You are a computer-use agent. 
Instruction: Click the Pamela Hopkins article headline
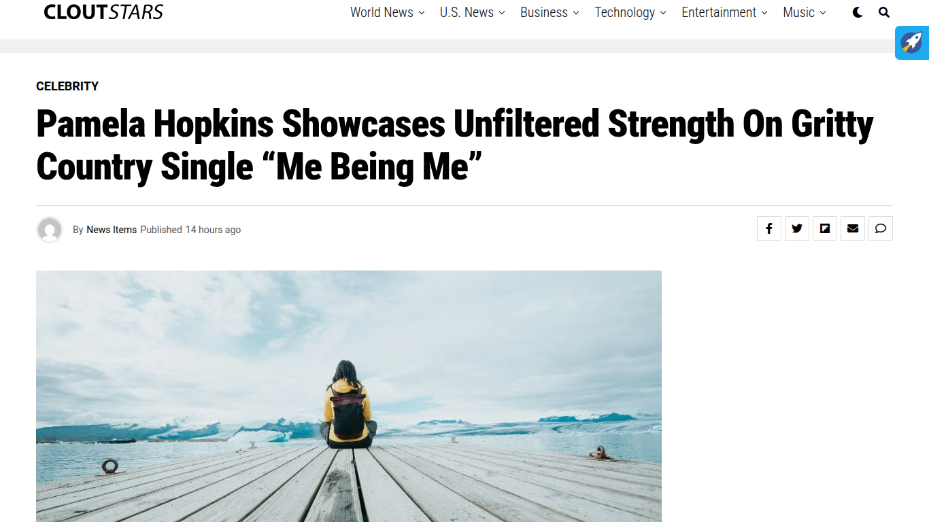(x=454, y=145)
